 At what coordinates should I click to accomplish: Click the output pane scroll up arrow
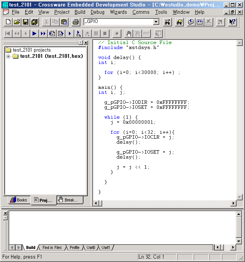239,214
